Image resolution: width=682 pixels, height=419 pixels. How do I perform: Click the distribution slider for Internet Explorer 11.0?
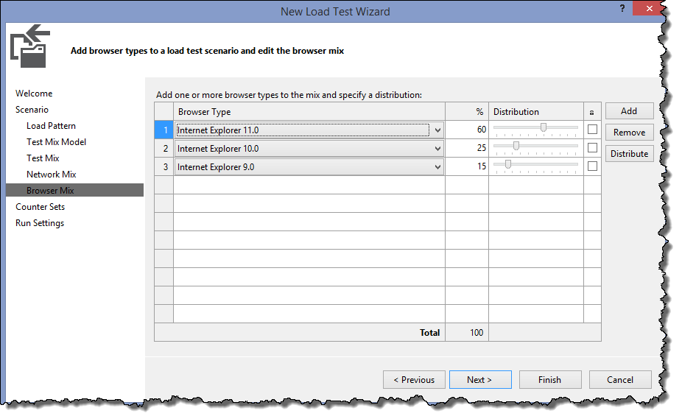(x=543, y=128)
